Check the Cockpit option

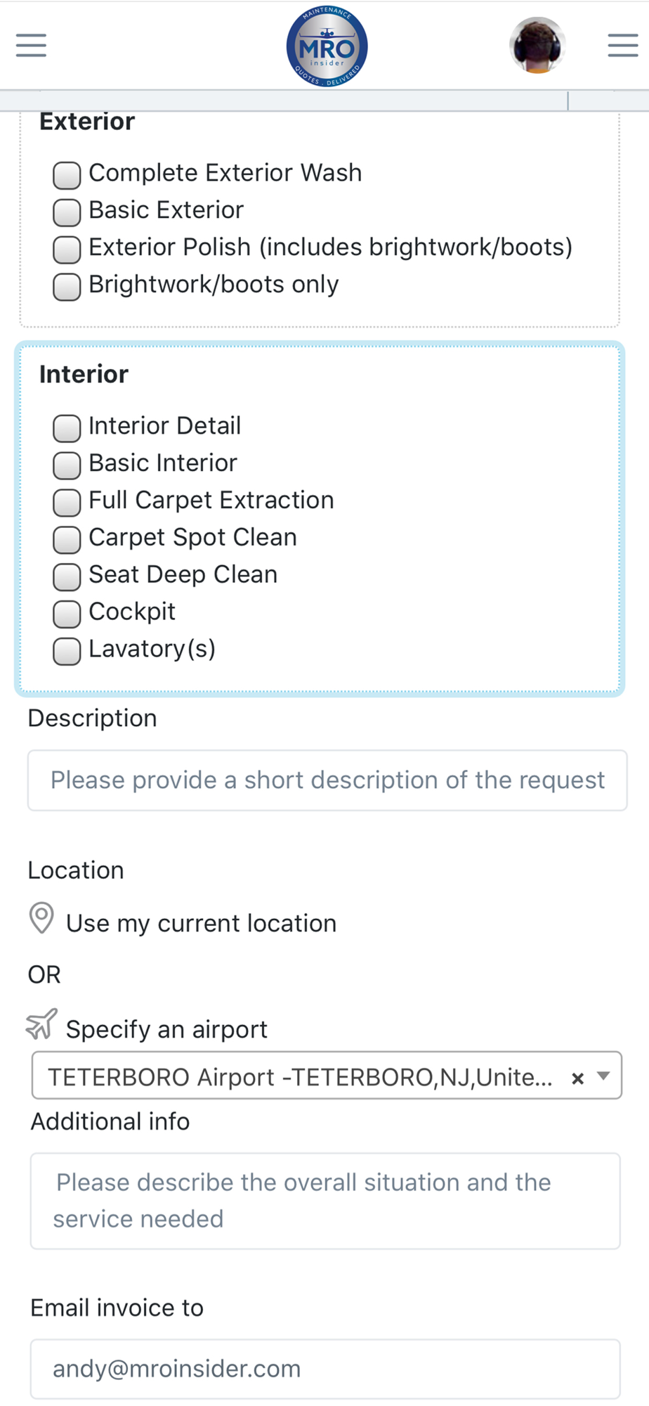point(67,614)
